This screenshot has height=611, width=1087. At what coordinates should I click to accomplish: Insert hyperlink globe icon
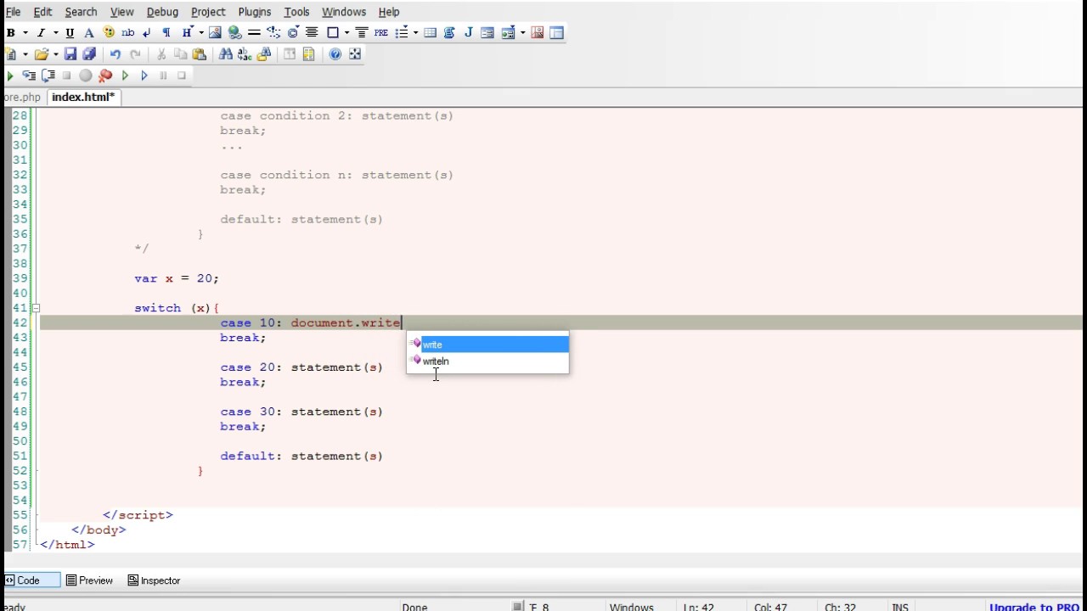[234, 33]
